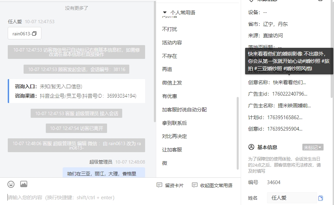Viewport: 334px width, 205px height.
Task: Click the sender name 任人爱 in chat
Action: pyautogui.click(x=15, y=22)
